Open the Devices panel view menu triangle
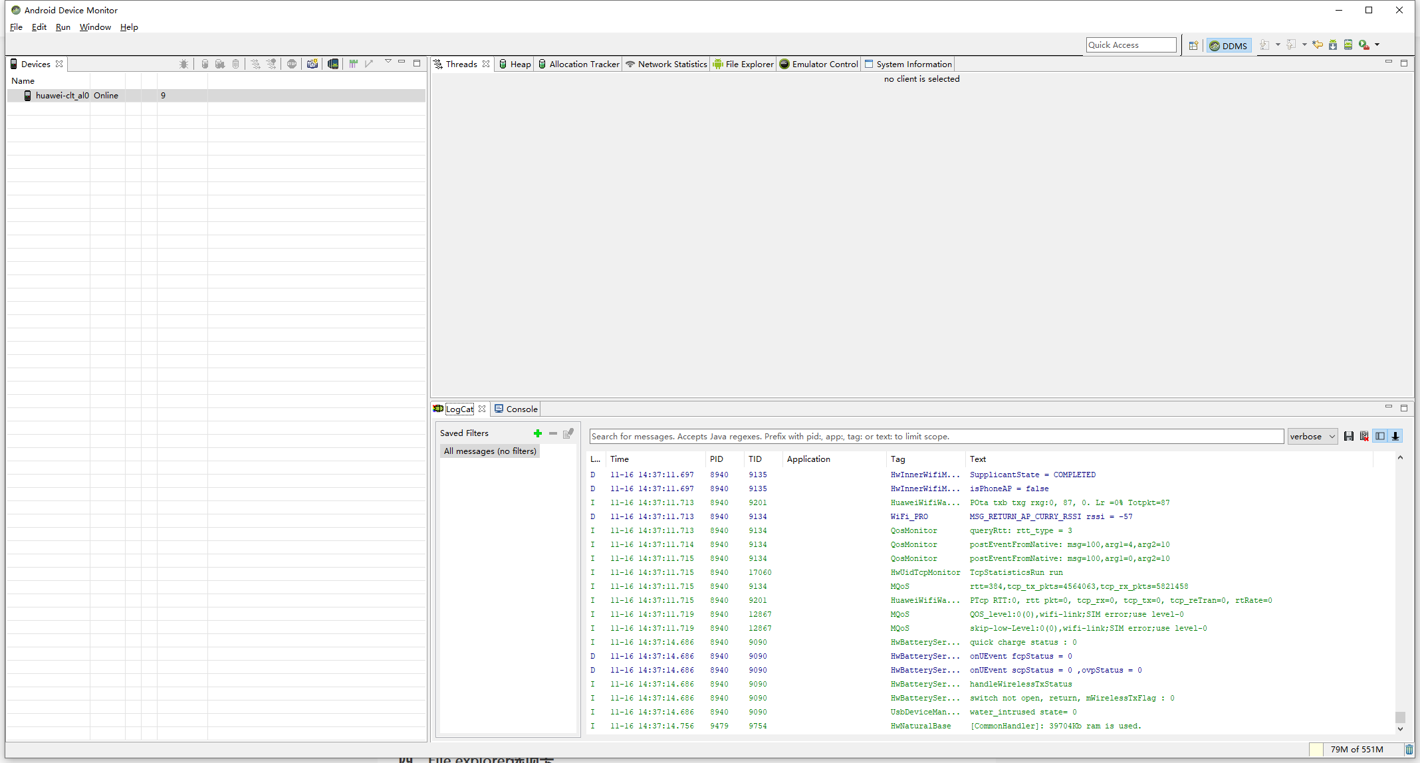1420x763 pixels. click(388, 62)
